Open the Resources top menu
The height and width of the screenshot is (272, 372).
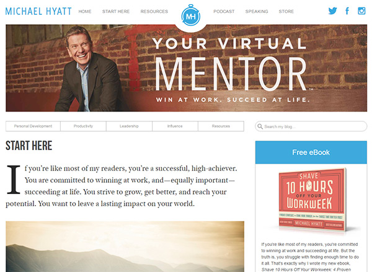154,11
